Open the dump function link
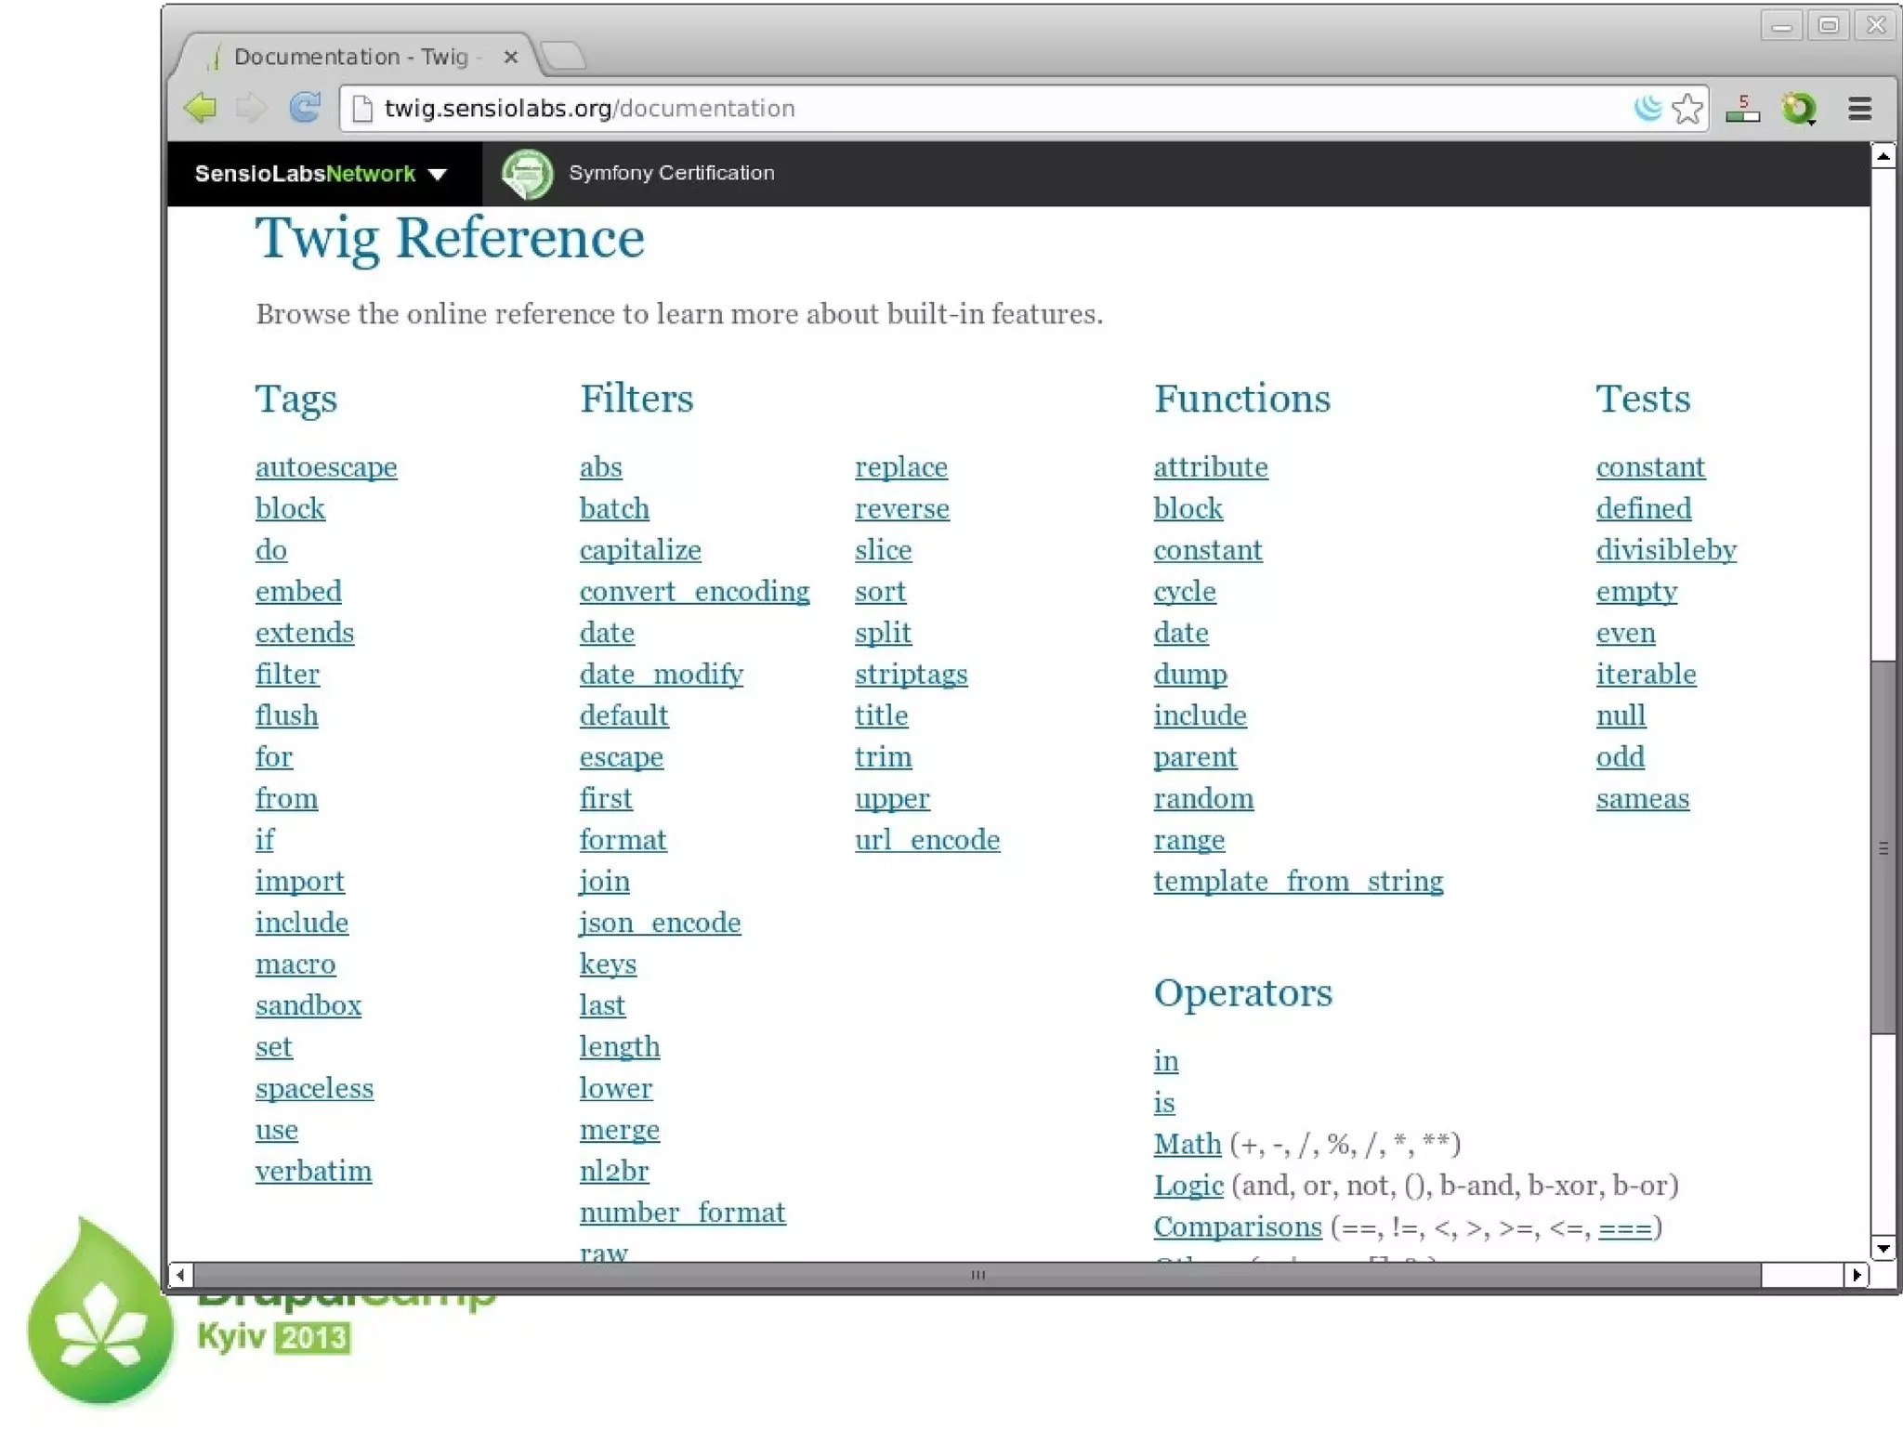The image size is (1903, 1430). pyautogui.click(x=1190, y=675)
